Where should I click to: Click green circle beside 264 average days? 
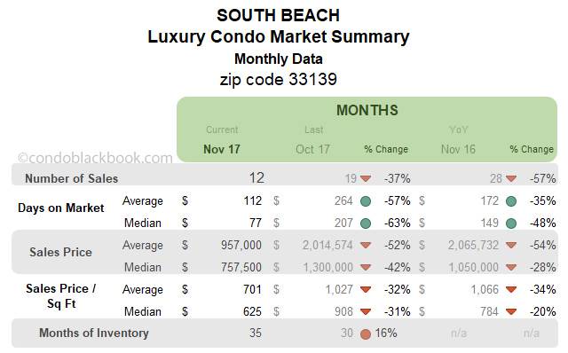click(x=366, y=201)
